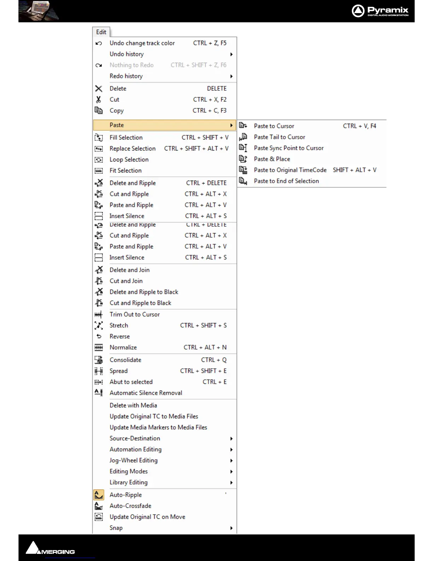This screenshot has height=561, width=433.
Task: Click the Paste to Original TimeCode icon
Action: tap(243, 170)
